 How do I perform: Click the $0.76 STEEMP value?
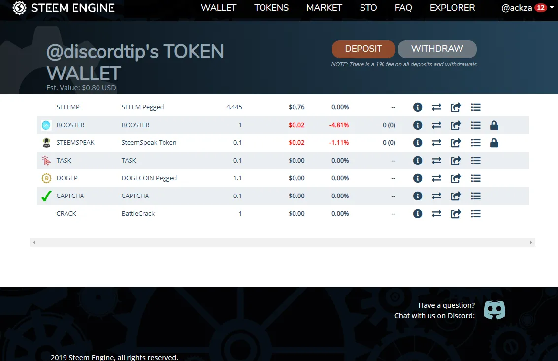(x=296, y=107)
